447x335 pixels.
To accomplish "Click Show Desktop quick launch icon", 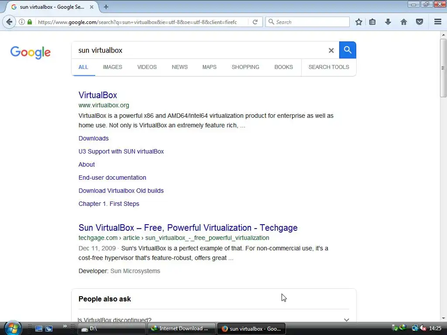I will [x=39, y=329].
